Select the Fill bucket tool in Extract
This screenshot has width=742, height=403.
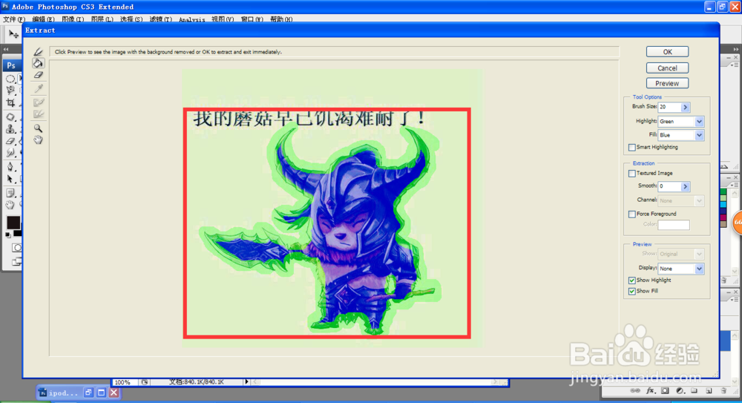(39, 63)
